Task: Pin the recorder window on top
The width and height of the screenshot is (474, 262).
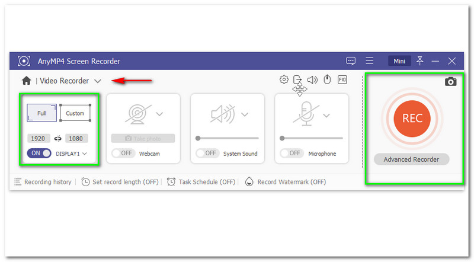Action: pyautogui.click(x=419, y=60)
